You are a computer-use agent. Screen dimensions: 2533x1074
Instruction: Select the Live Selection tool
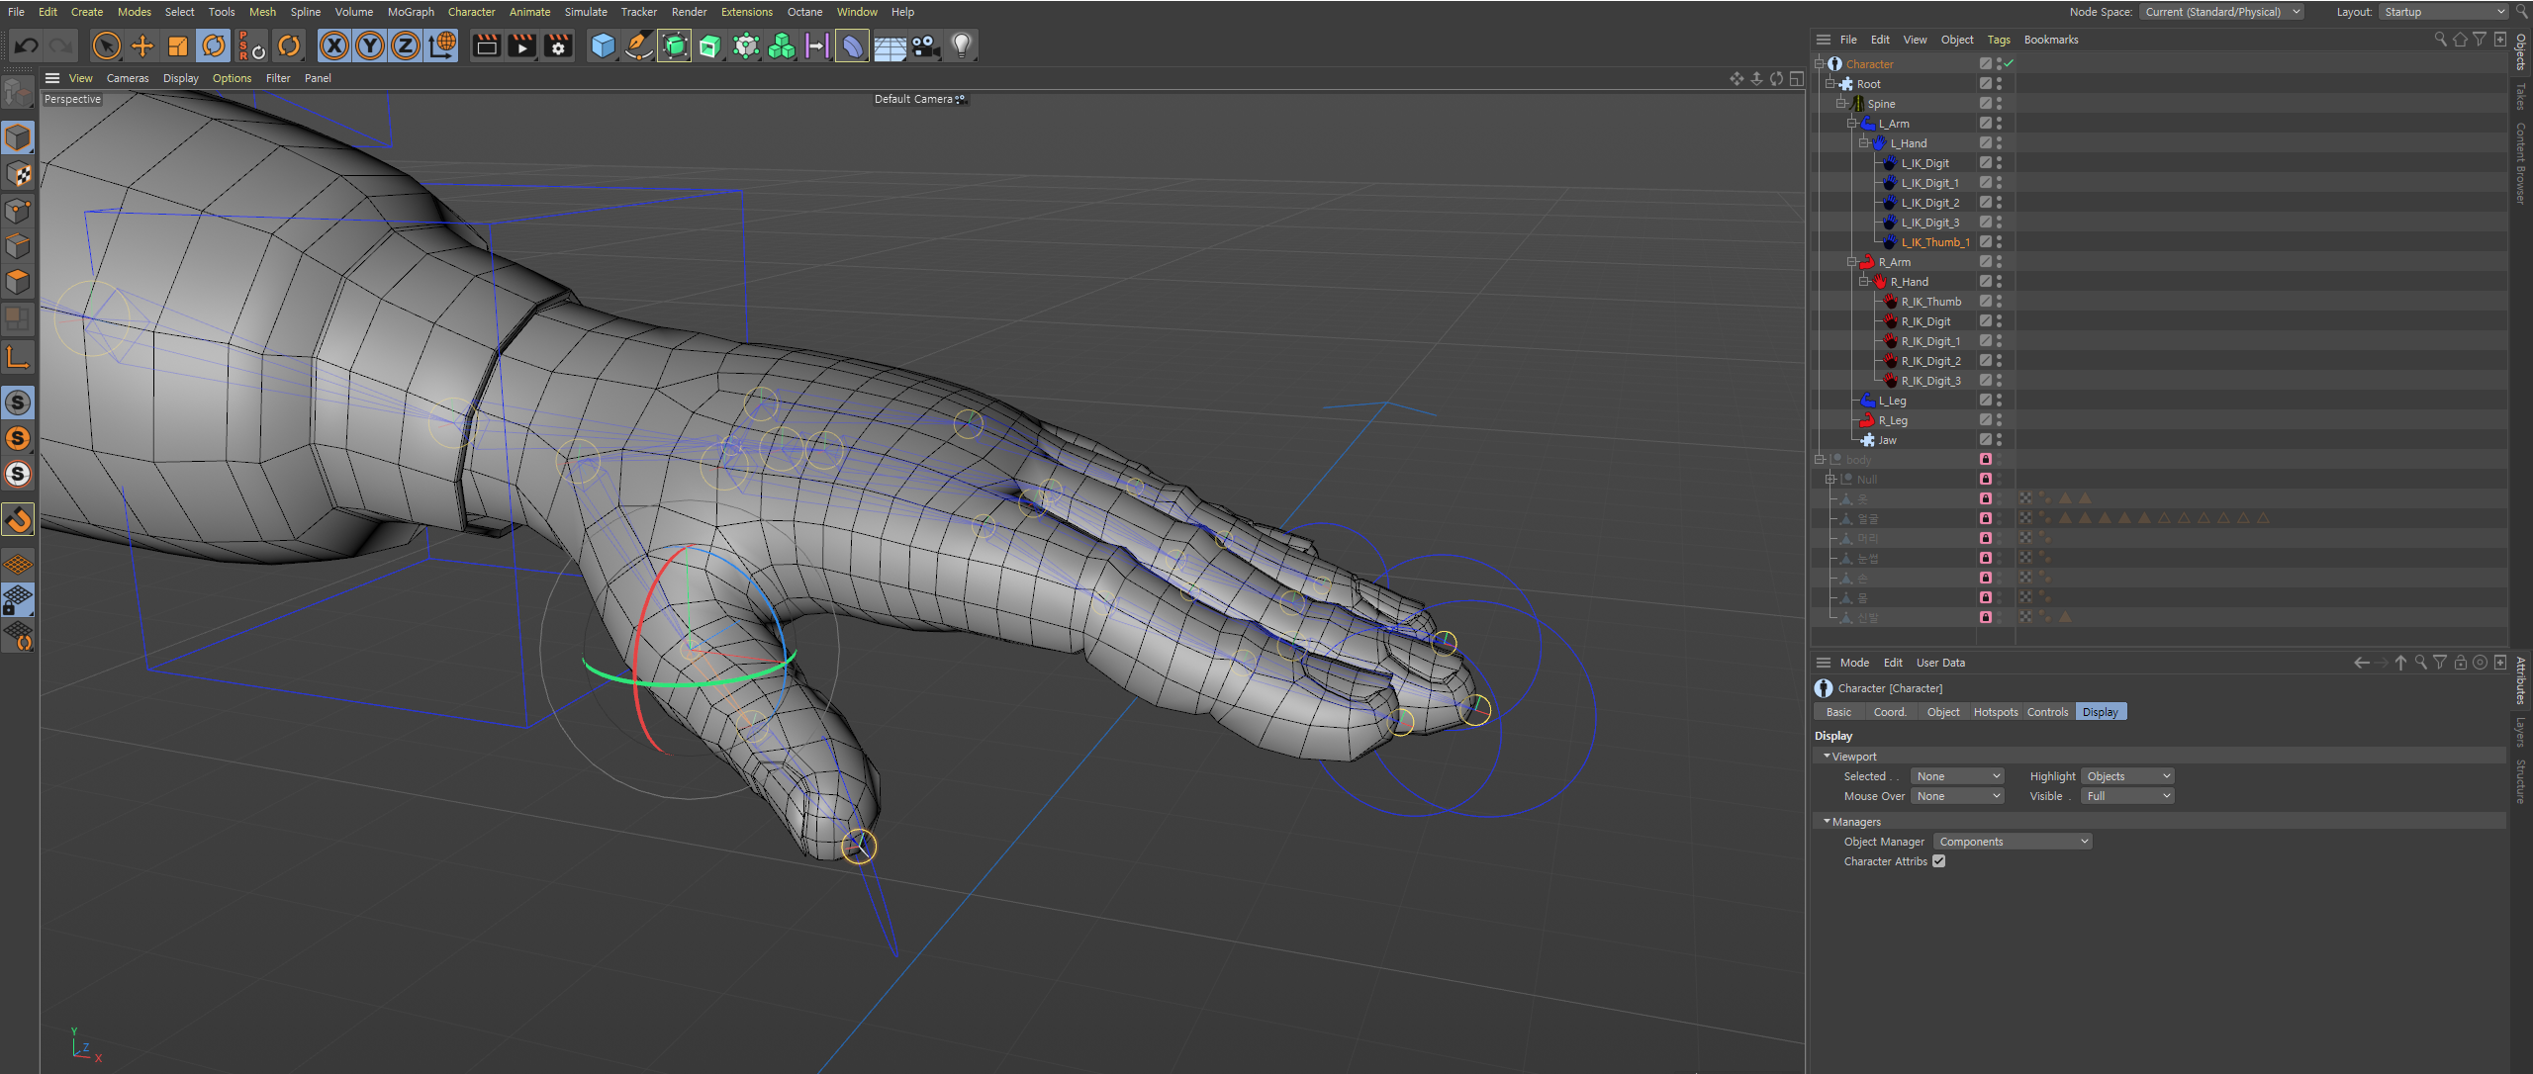coord(106,45)
